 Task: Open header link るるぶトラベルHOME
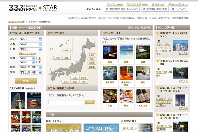point(115,4)
